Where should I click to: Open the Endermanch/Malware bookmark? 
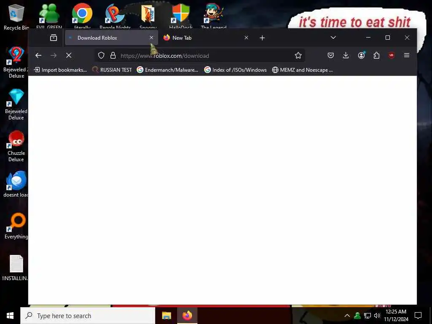pyautogui.click(x=167, y=70)
